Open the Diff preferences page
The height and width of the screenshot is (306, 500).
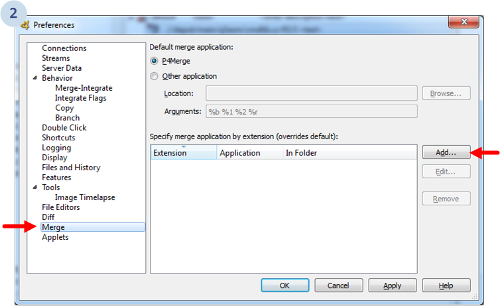[48, 217]
